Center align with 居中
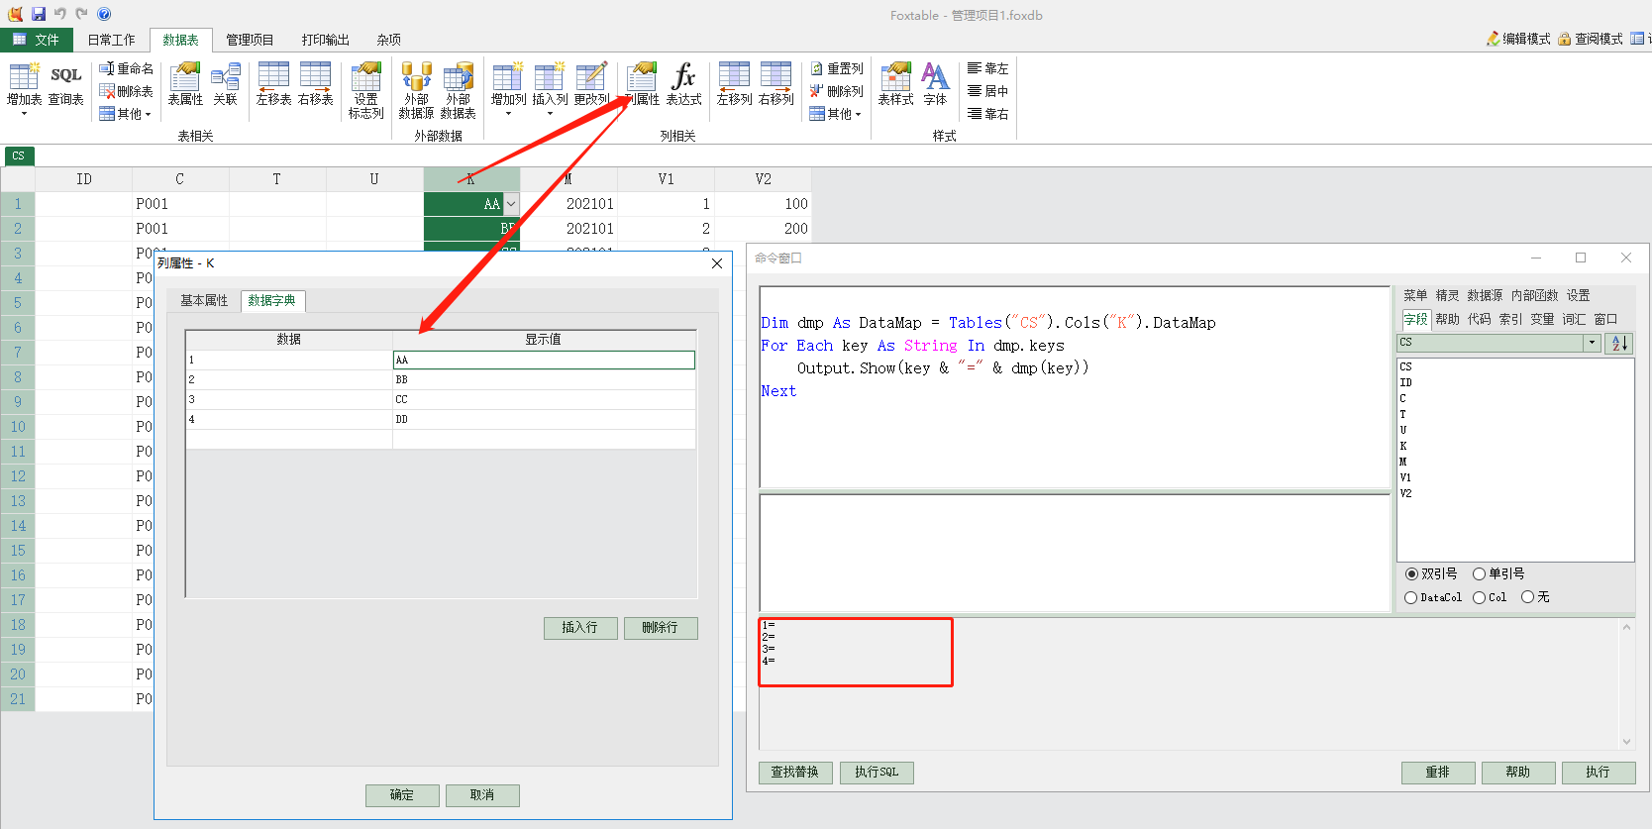Viewport: 1652px width, 829px height. [987, 91]
